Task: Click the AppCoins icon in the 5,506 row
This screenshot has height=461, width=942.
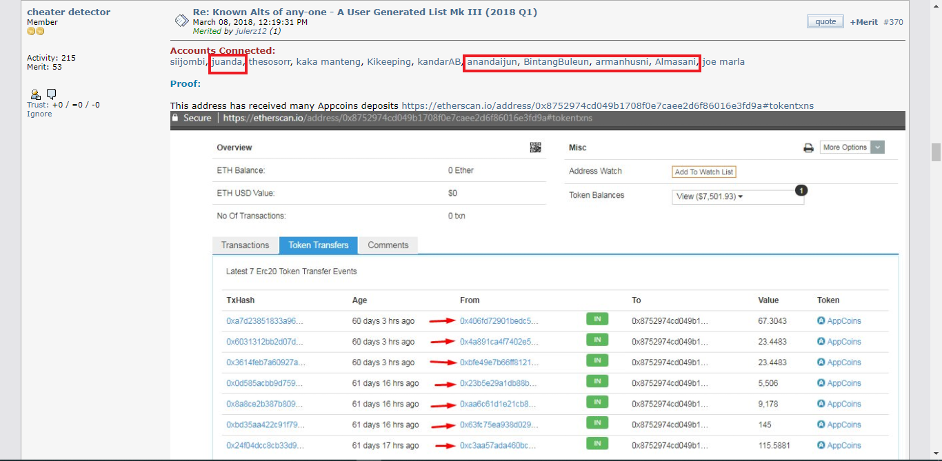Action: (821, 383)
